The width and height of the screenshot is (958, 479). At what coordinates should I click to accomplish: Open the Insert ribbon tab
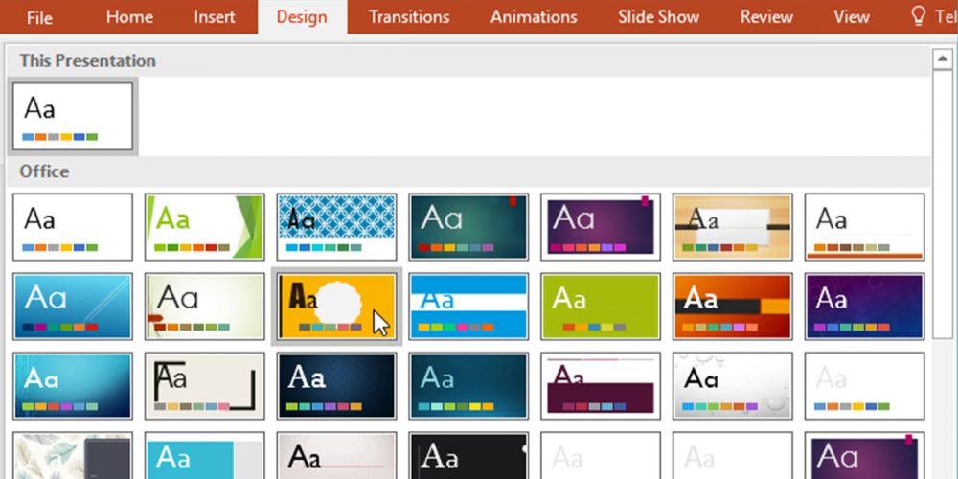coord(215,17)
